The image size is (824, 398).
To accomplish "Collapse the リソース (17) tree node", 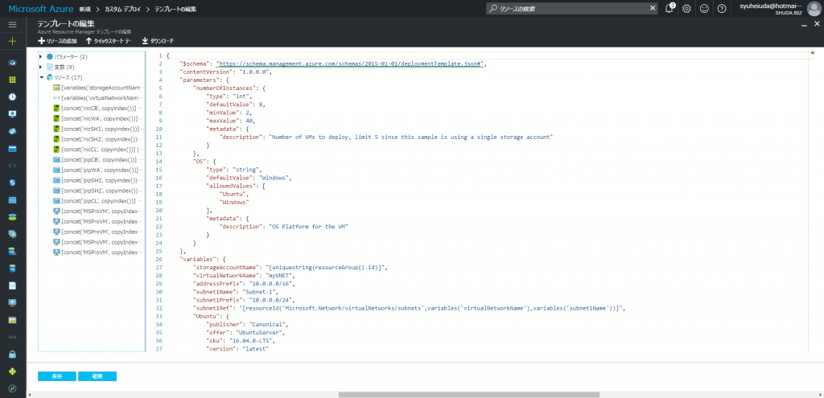I will (41, 77).
